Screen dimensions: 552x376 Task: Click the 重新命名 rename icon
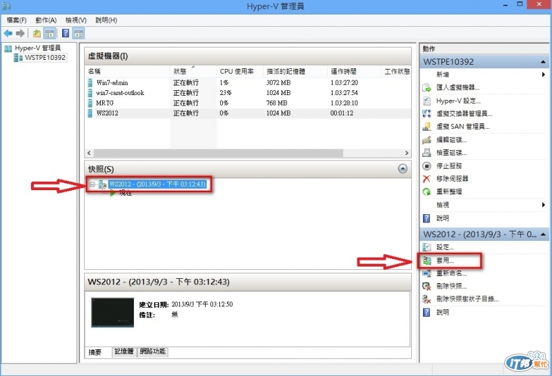426,273
